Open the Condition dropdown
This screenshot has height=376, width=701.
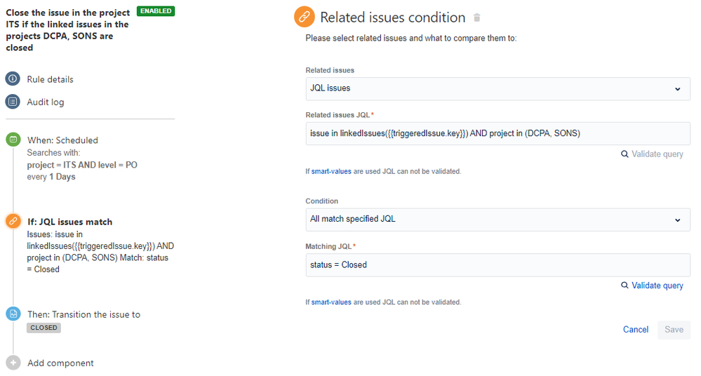pyautogui.click(x=498, y=219)
